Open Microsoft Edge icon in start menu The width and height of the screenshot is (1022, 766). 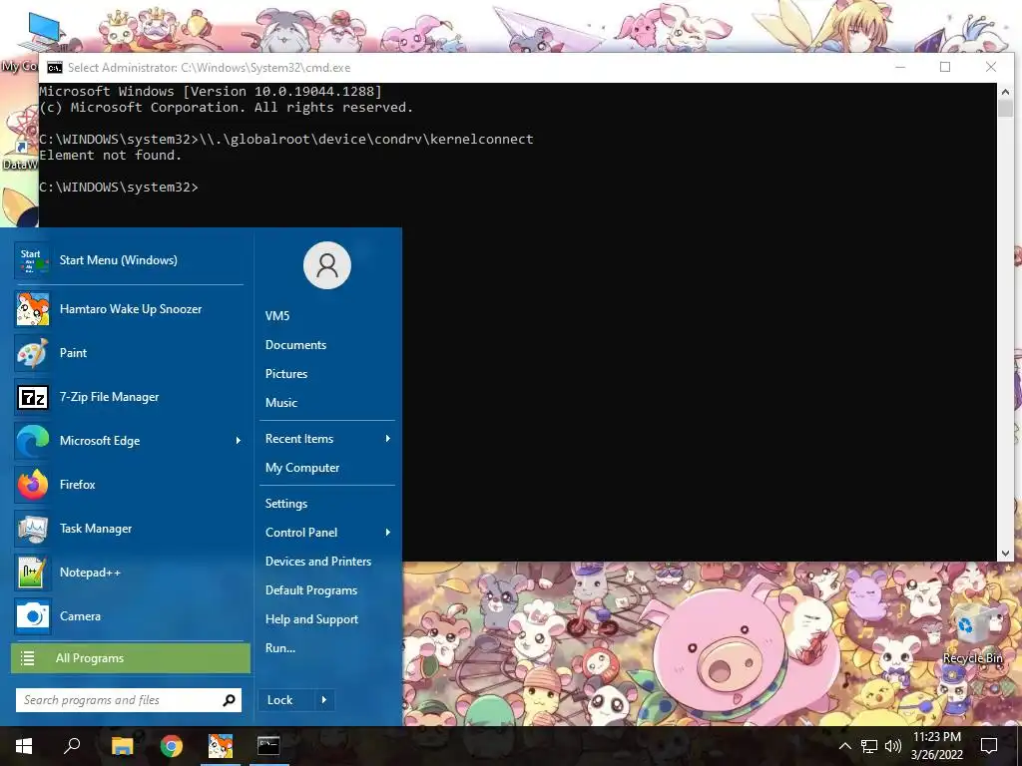(33, 441)
